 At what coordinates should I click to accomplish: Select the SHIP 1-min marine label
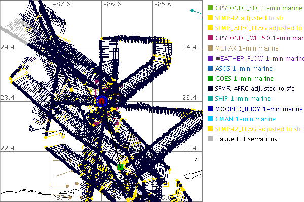pos(243,98)
